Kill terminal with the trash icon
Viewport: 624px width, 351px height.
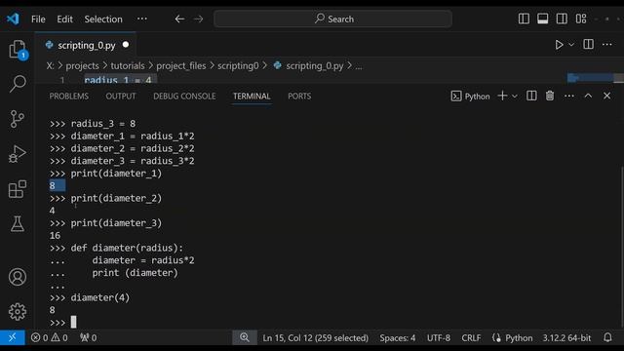click(550, 96)
